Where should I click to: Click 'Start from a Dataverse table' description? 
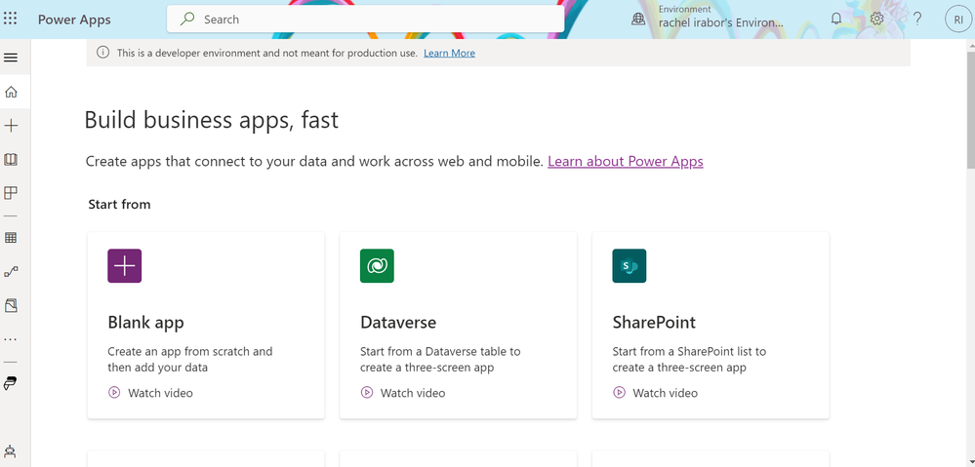440,360
